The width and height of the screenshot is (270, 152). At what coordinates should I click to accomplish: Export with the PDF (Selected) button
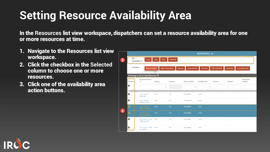217,68
